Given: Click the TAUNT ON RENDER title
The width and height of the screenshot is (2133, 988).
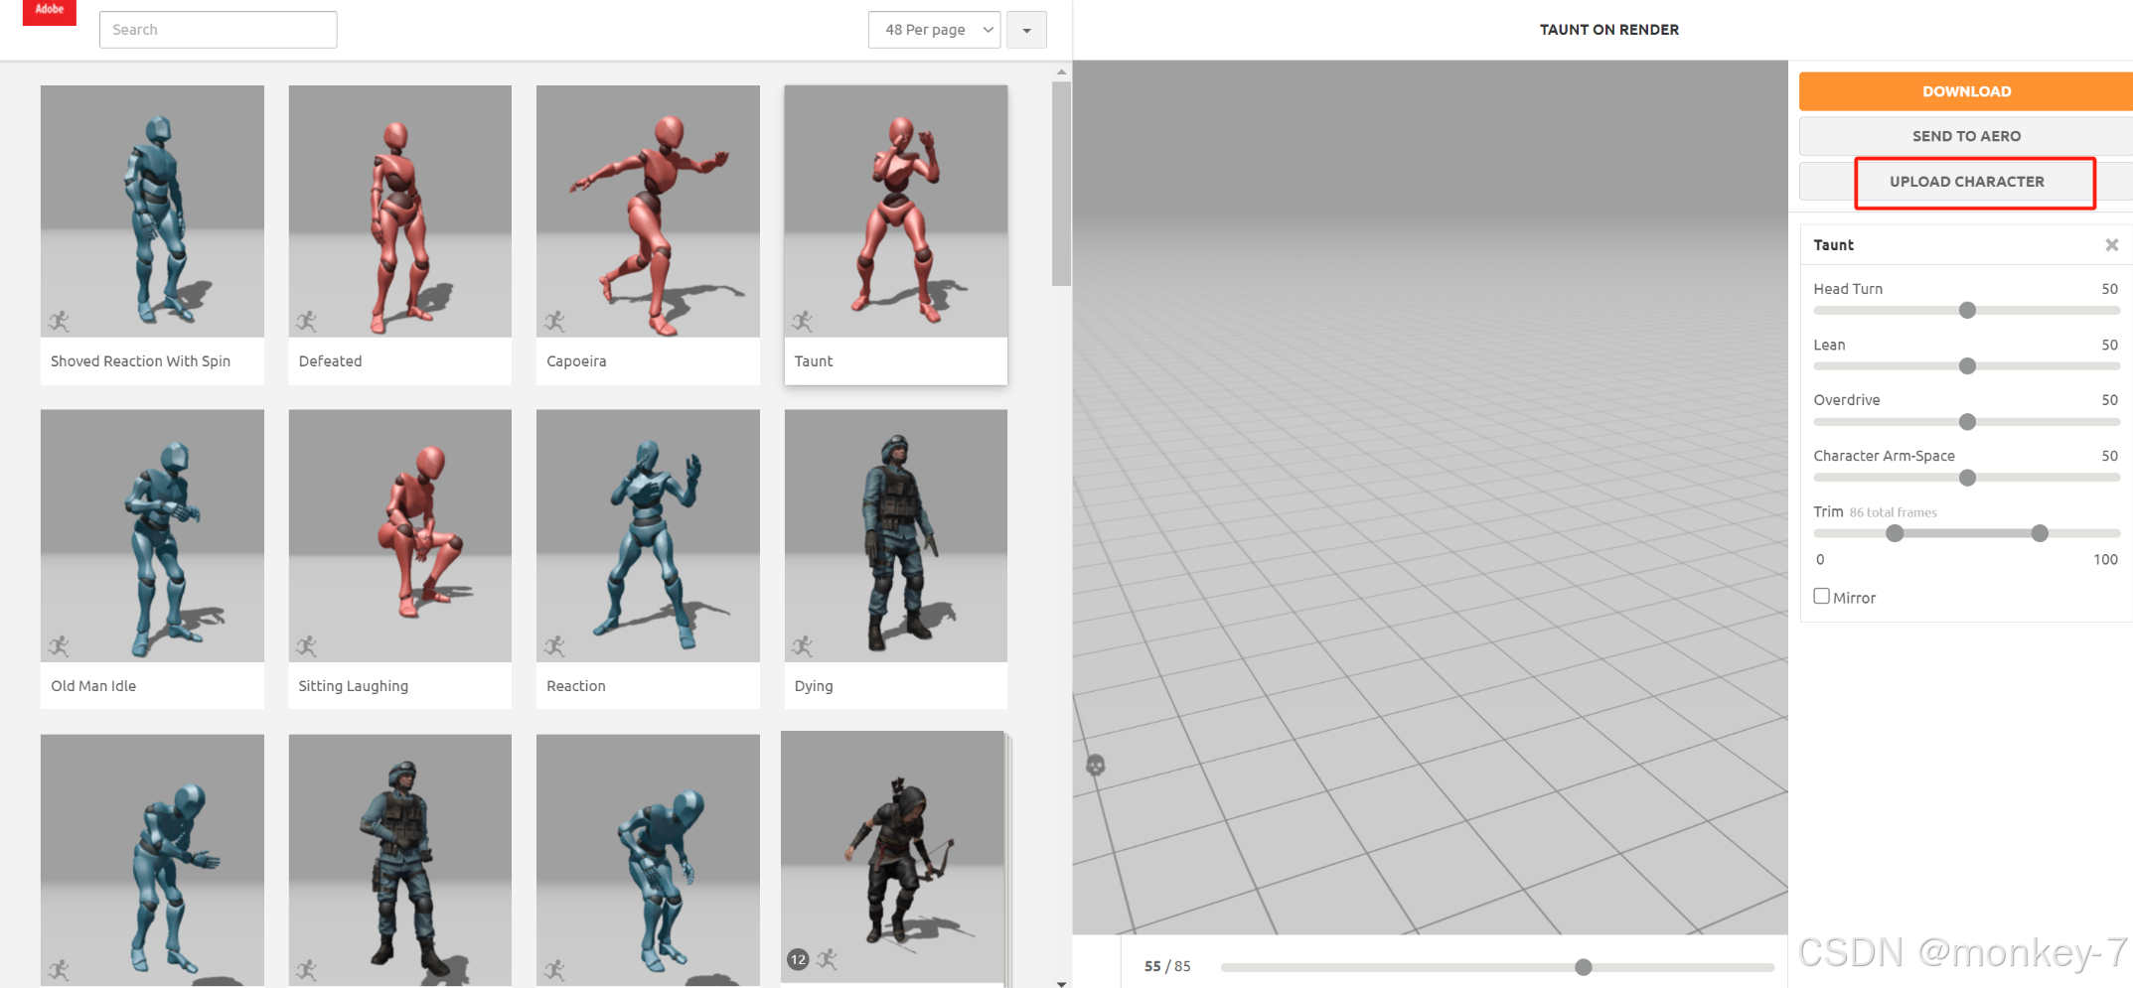Looking at the screenshot, I should [1609, 30].
